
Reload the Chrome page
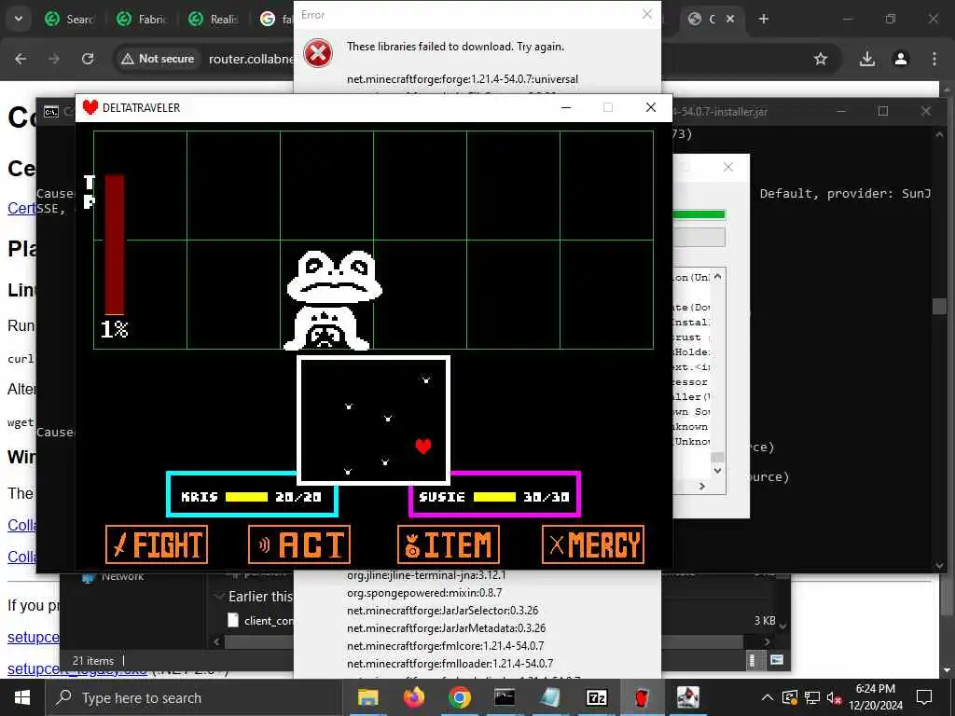point(88,59)
